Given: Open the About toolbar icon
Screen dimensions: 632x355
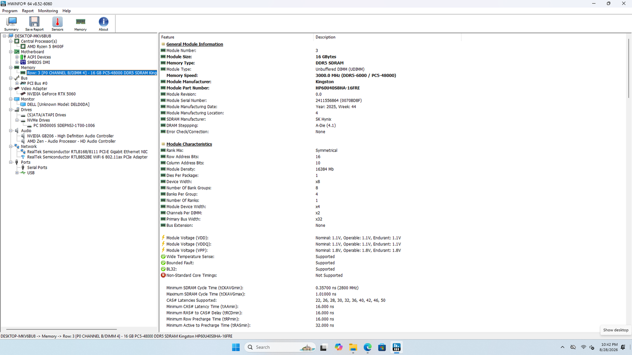Looking at the screenshot, I should coord(103,24).
